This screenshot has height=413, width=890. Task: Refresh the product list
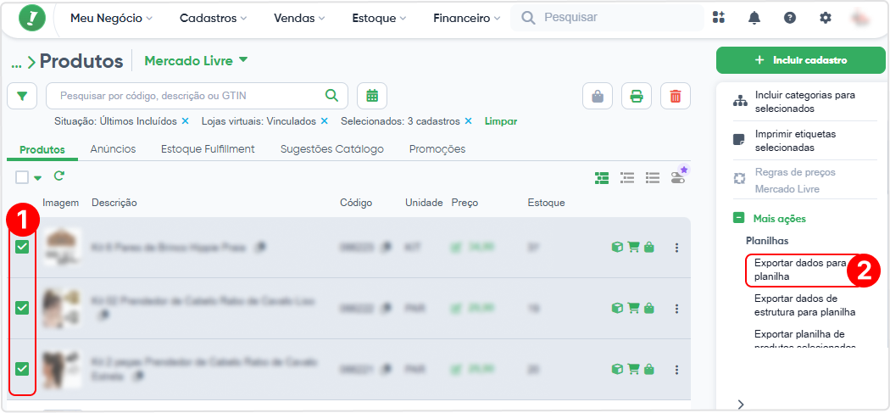coord(59,176)
